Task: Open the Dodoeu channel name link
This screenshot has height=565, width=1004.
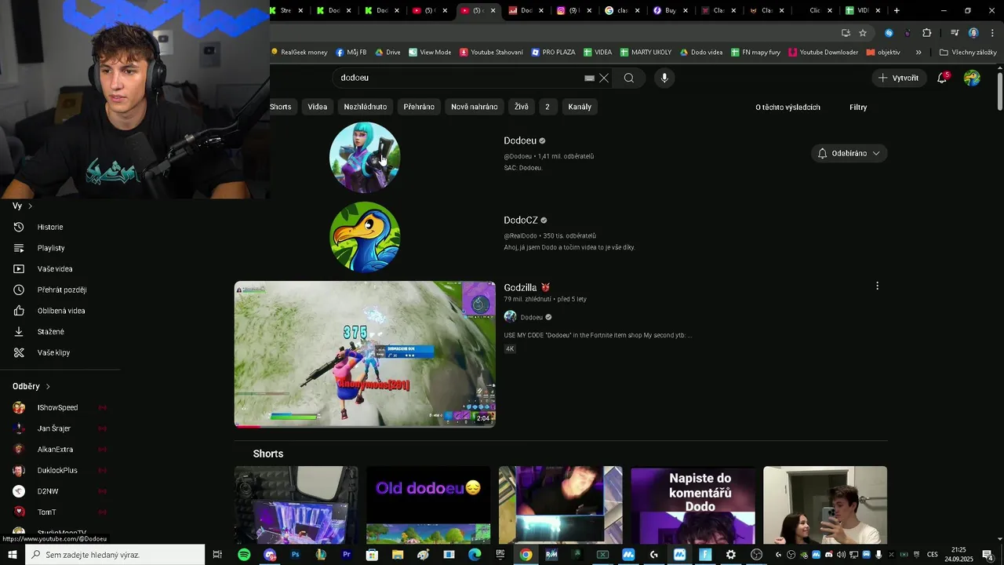Action: tap(520, 140)
